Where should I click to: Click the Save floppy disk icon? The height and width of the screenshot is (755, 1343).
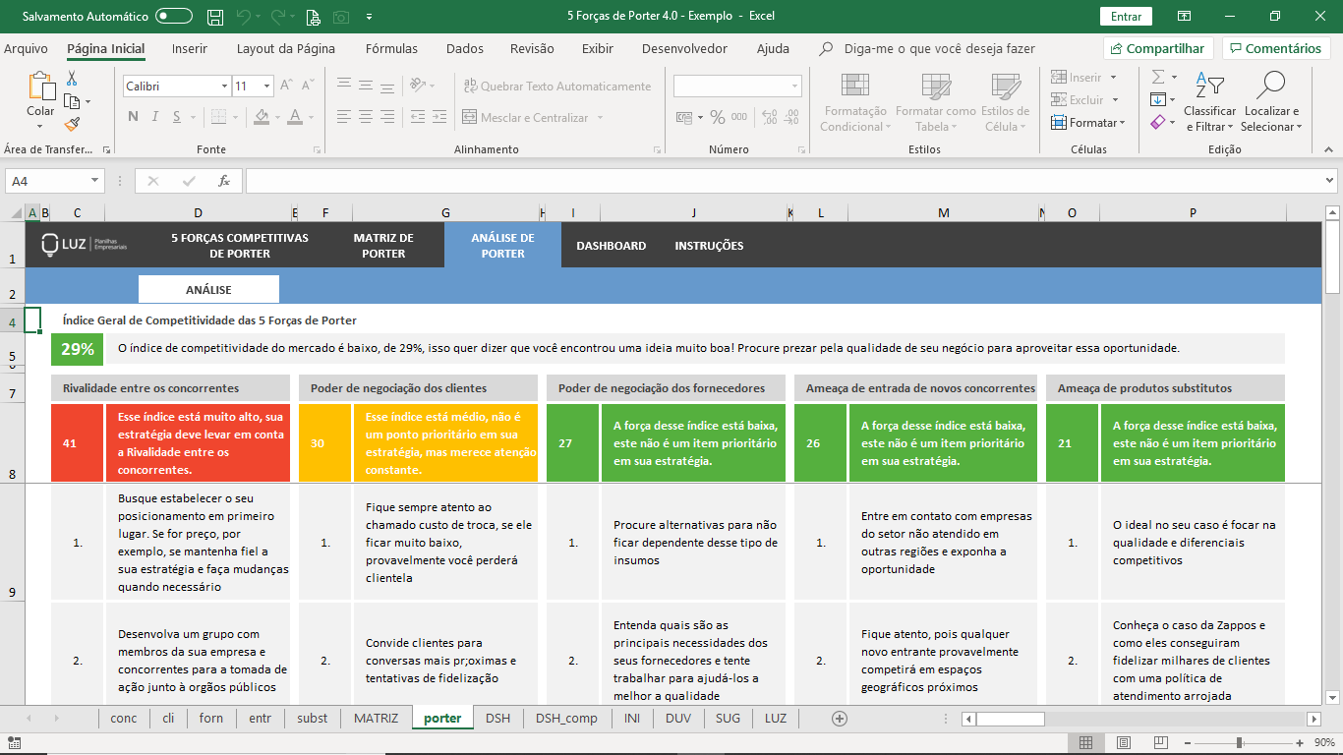215,17
